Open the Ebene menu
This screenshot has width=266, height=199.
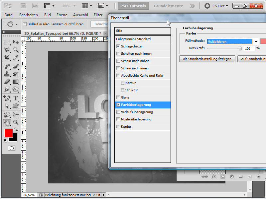pyautogui.click(x=62, y=15)
